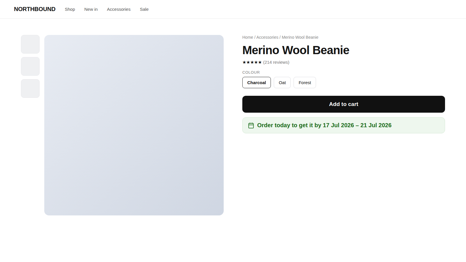Select the first product thumbnail
This screenshot has height=262, width=466.
click(30, 44)
